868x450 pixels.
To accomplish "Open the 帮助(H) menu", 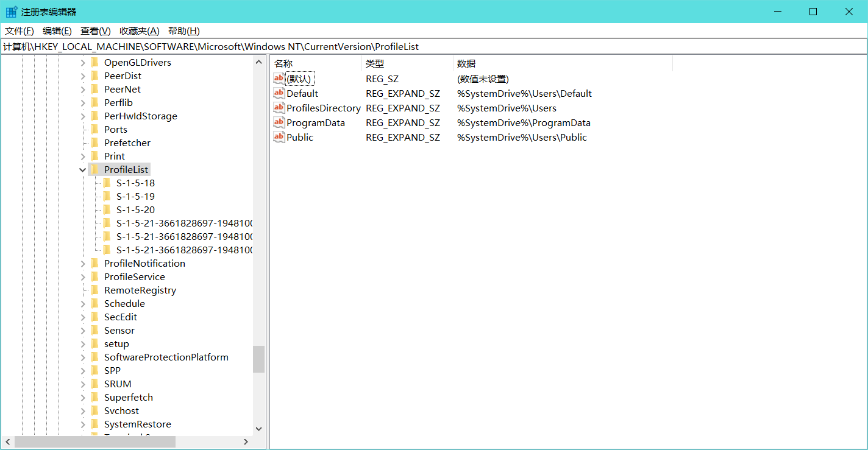I will click(x=184, y=31).
